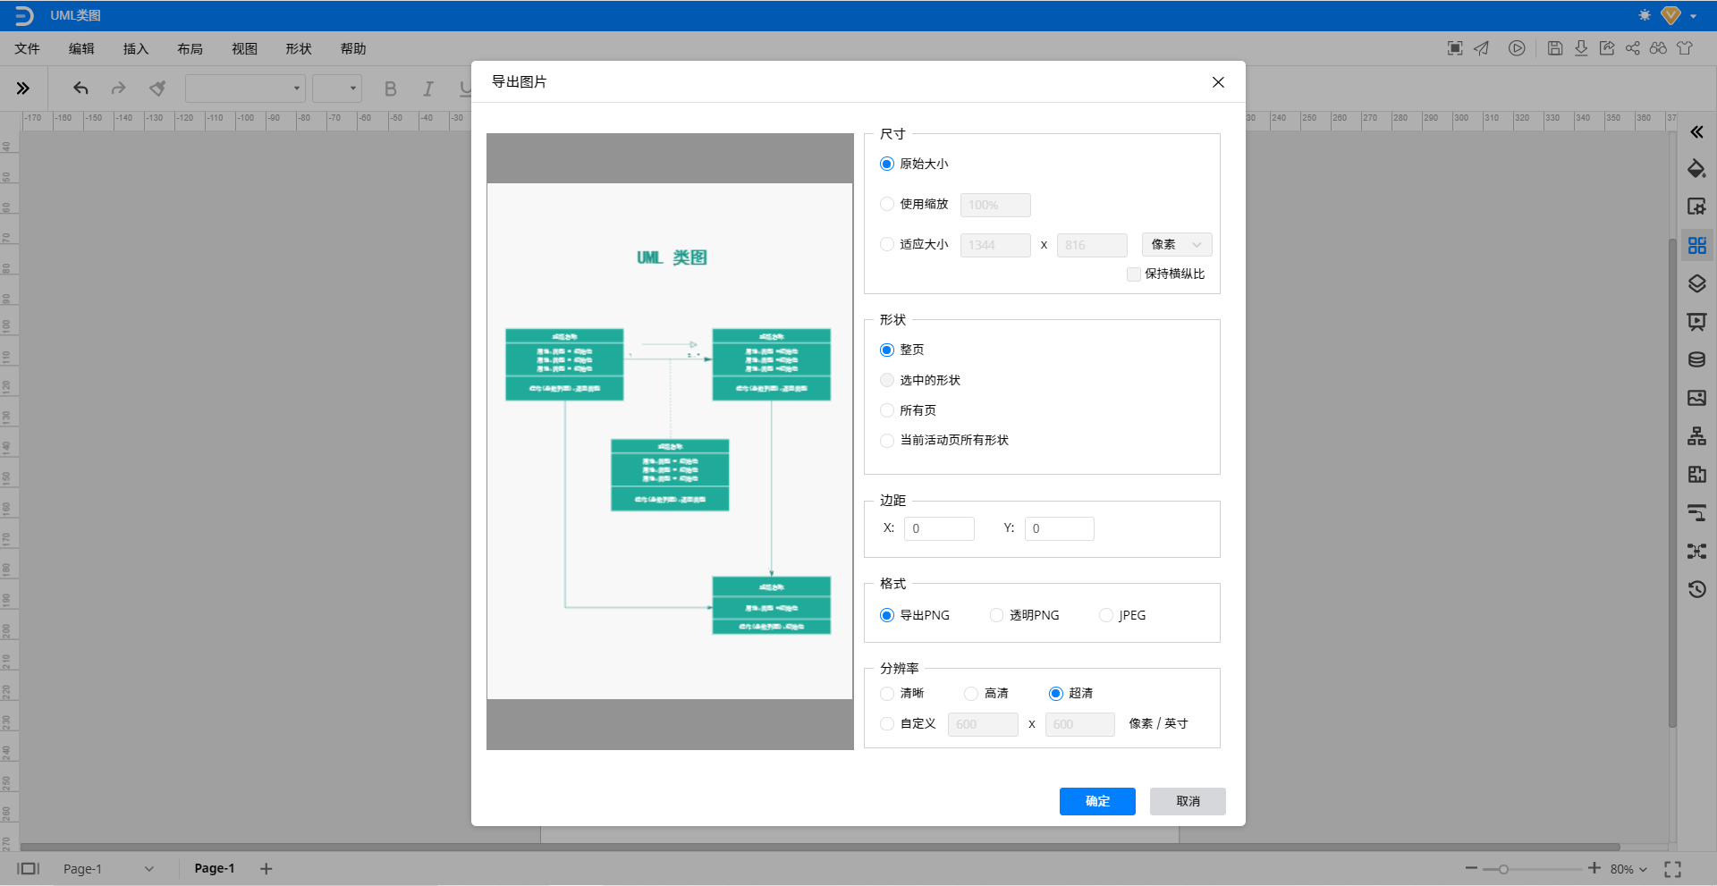Open the 插入 menu
The image size is (1717, 886).
tap(135, 49)
